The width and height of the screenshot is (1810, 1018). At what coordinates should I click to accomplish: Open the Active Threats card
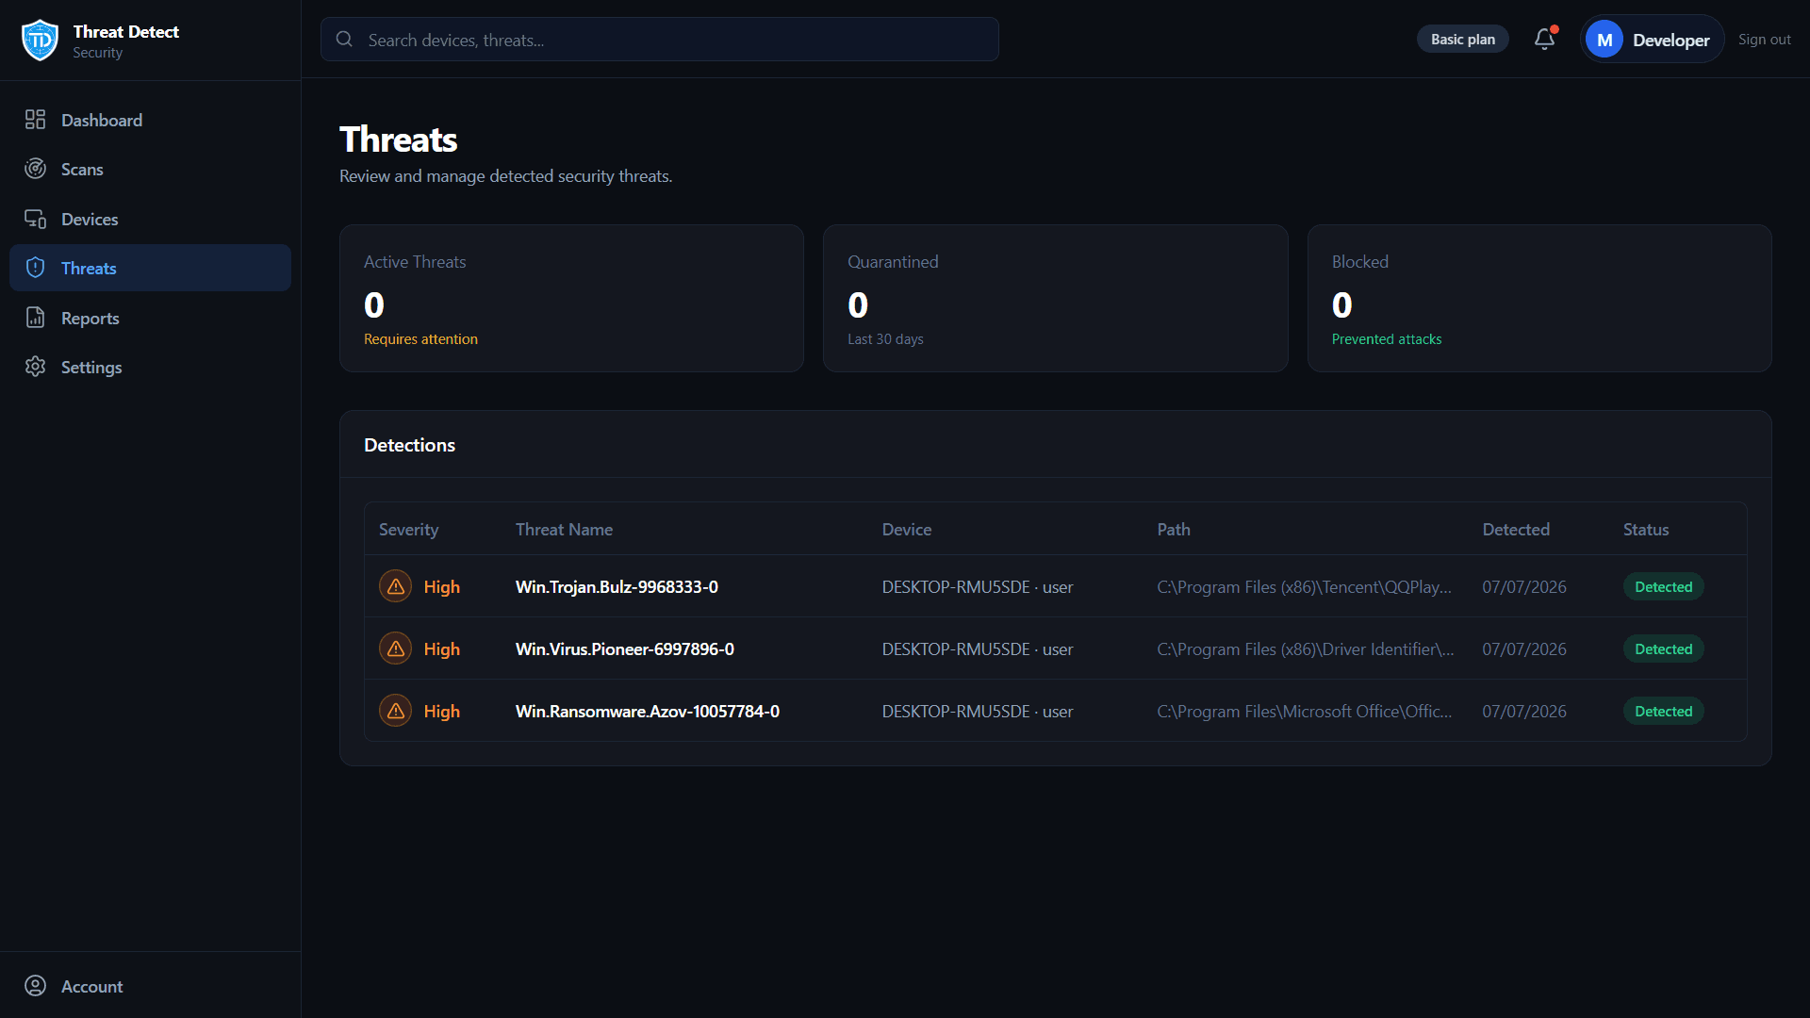coord(571,298)
